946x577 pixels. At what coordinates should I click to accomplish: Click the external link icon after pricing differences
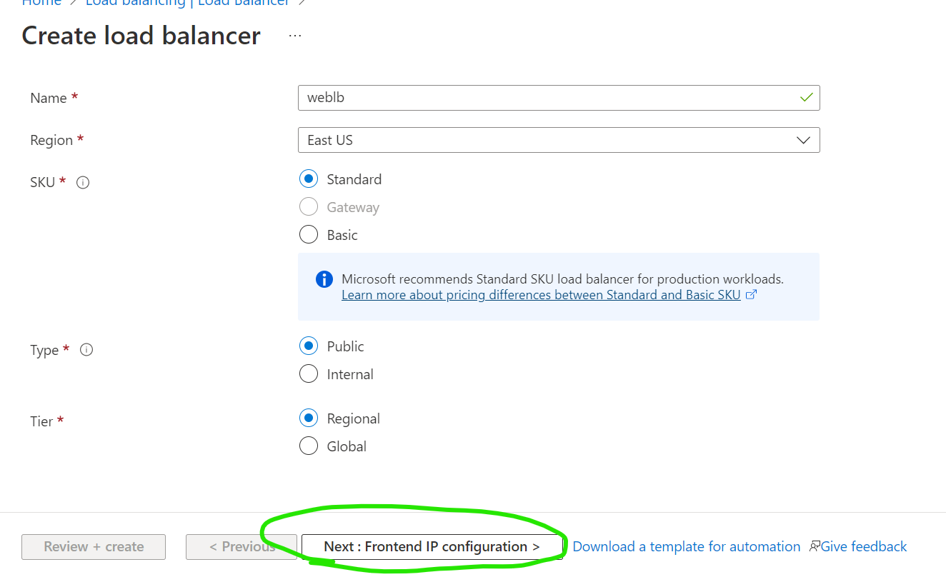click(x=751, y=295)
